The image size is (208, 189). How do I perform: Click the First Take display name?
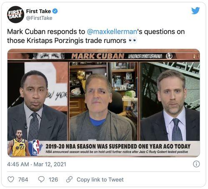[38, 11]
